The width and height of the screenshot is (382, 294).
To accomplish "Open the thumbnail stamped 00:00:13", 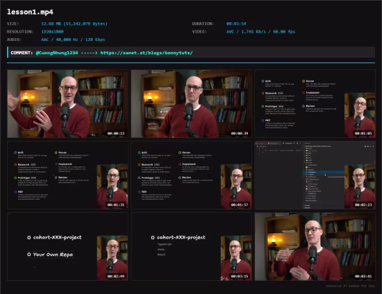I will click(67, 104).
